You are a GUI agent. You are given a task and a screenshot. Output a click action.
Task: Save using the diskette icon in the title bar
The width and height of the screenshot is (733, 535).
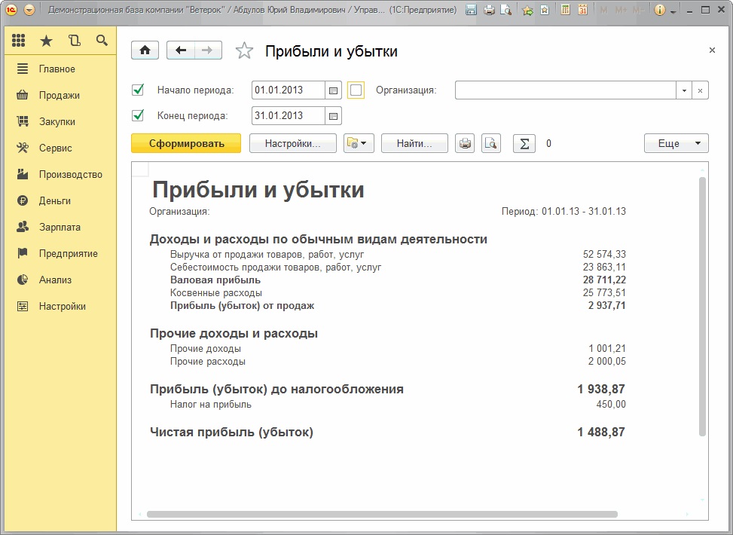pos(472,10)
